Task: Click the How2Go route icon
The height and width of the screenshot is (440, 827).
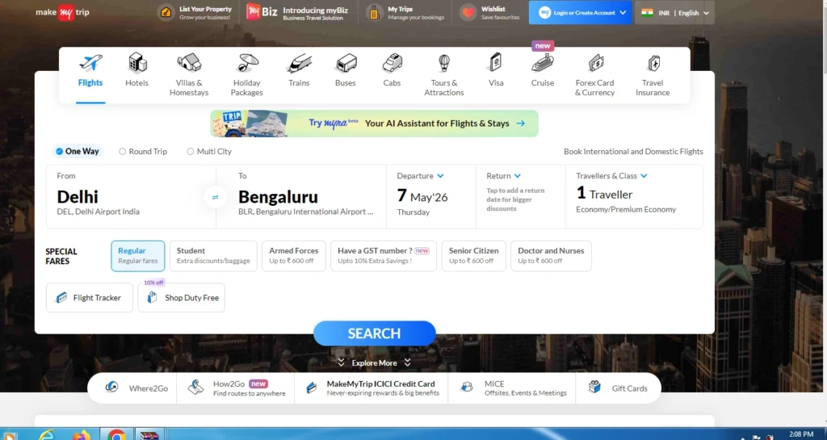Action: 195,388
